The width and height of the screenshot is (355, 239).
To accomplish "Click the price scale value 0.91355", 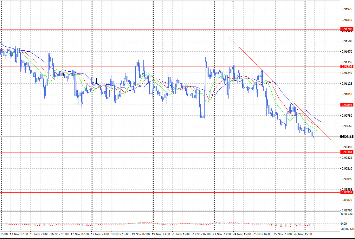I will (347, 62).
